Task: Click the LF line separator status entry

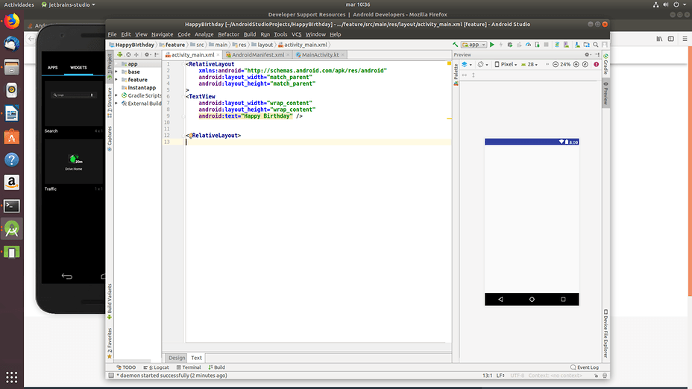Action: click(500, 376)
